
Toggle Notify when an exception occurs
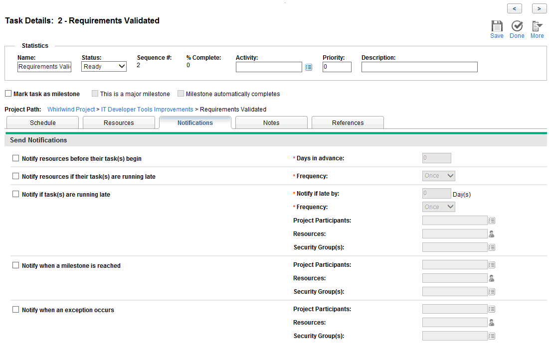tap(16, 310)
